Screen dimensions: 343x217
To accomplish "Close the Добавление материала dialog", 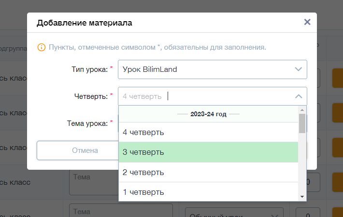I will click(307, 22).
